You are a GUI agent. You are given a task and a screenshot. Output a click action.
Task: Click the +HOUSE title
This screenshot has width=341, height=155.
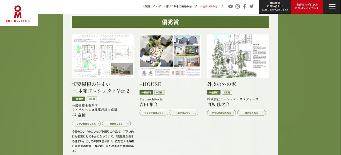150,84
